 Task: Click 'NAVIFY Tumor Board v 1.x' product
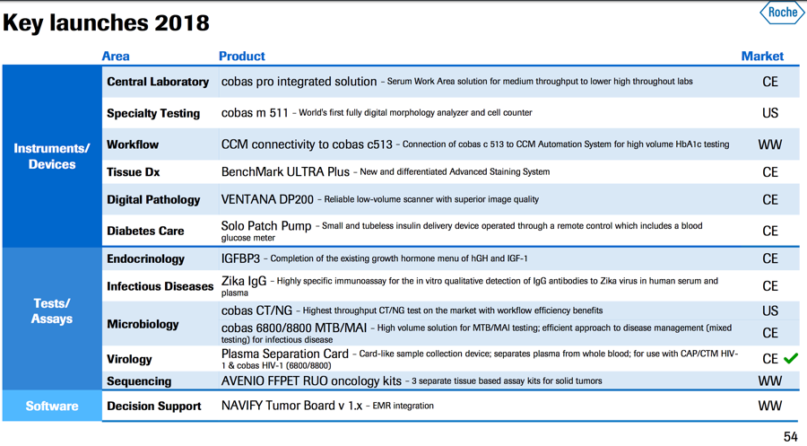click(x=291, y=406)
